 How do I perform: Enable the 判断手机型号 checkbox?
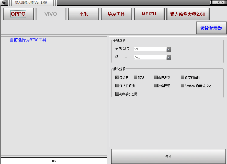coord(117,94)
